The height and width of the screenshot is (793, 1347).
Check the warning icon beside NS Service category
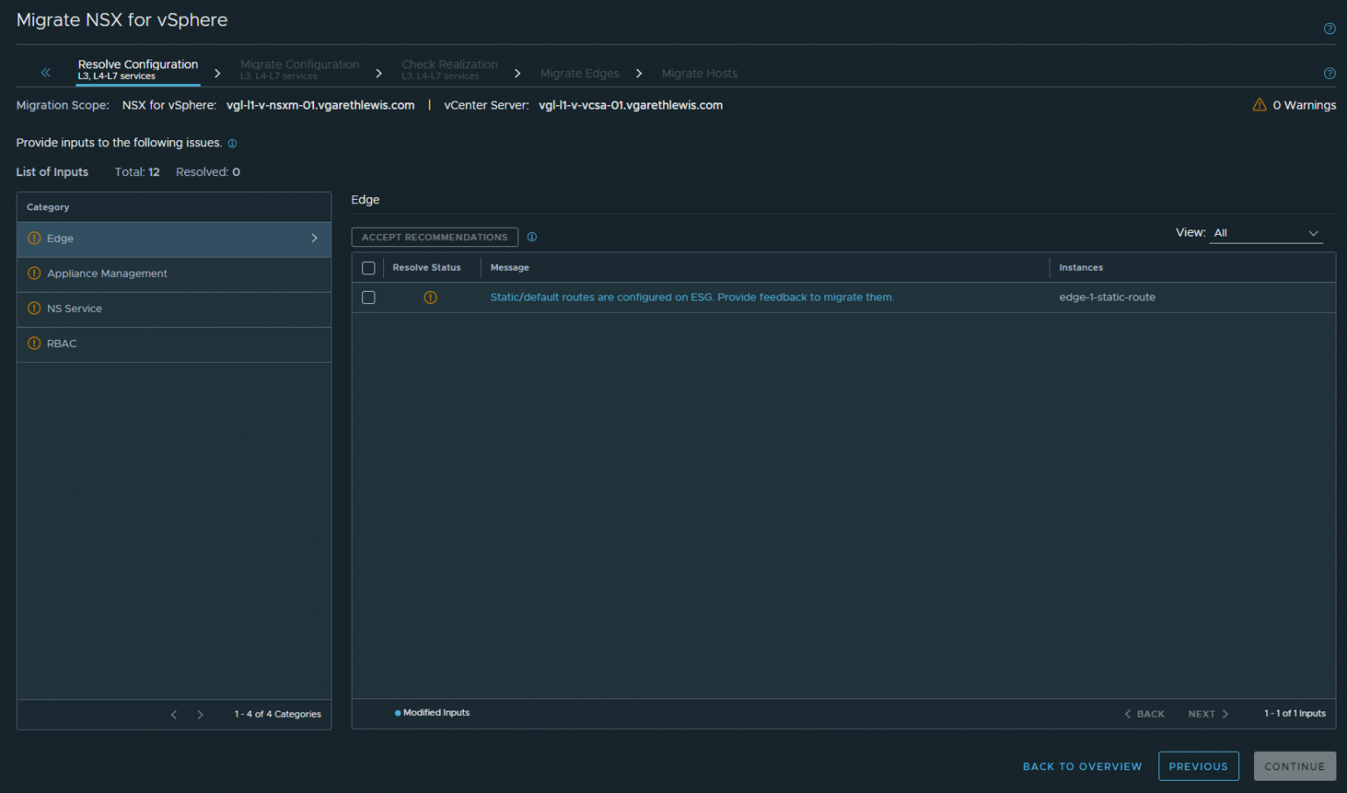(x=33, y=308)
